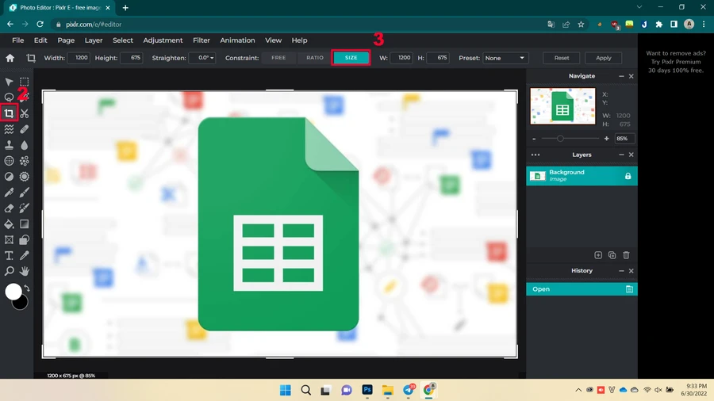Select the Zoom magnifier tool
This screenshot has width=714, height=401.
[9, 271]
